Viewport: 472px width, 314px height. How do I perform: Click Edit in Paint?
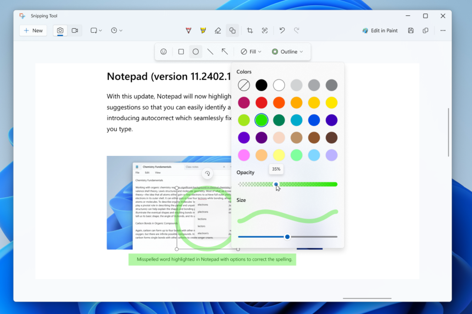(x=380, y=31)
